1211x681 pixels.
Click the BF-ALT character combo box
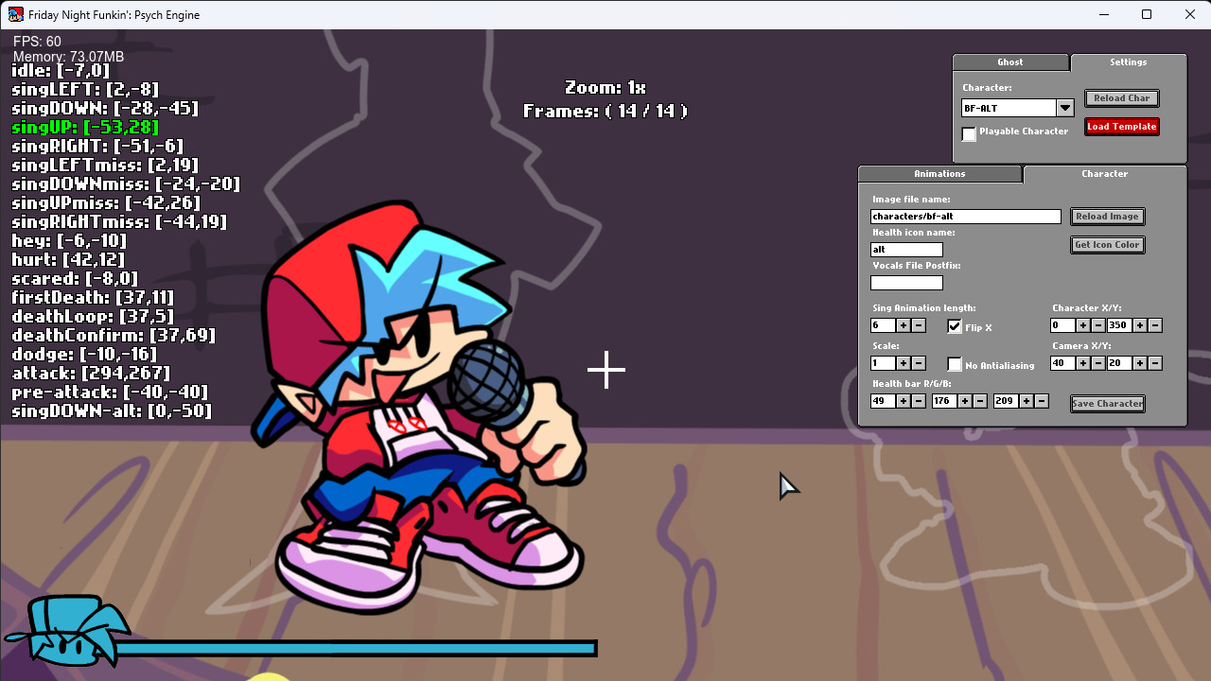tap(1009, 108)
